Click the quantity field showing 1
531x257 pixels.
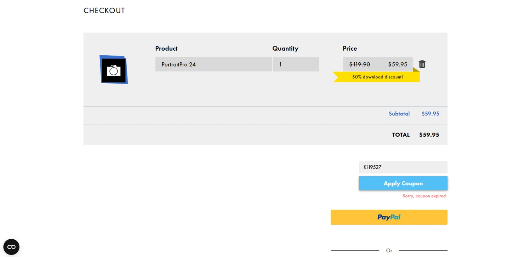(x=296, y=64)
